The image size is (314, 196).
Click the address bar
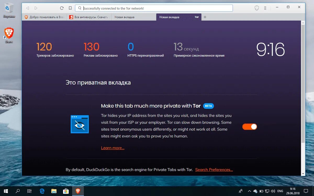(154, 8)
